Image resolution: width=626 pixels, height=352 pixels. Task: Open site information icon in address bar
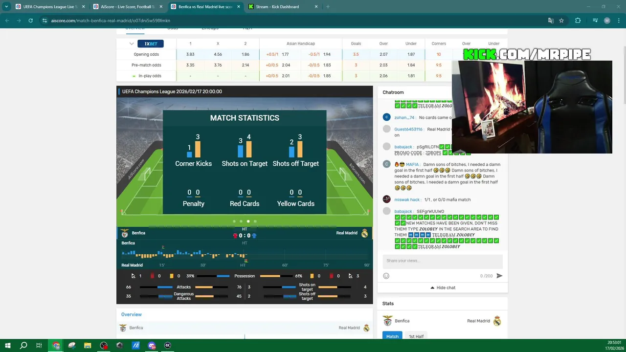click(45, 21)
